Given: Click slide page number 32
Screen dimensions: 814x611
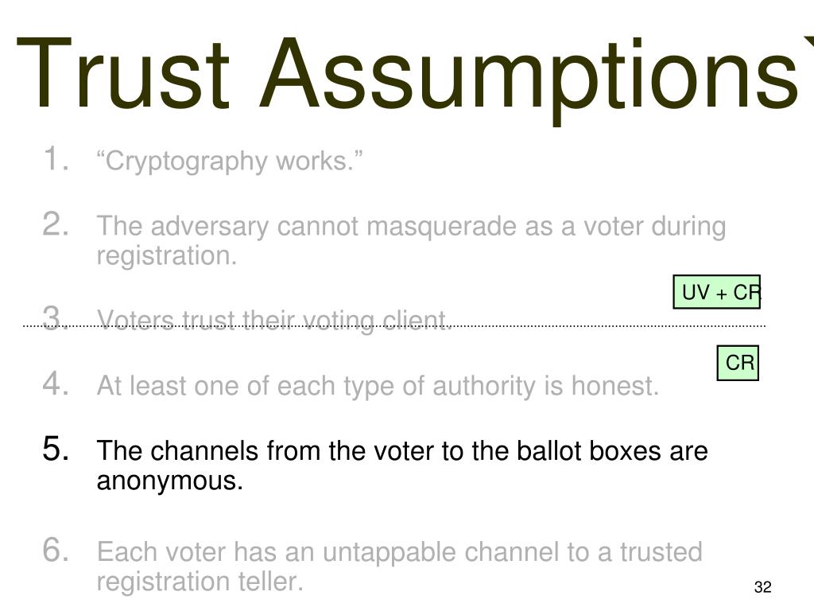Looking at the screenshot, I should tap(762, 587).
